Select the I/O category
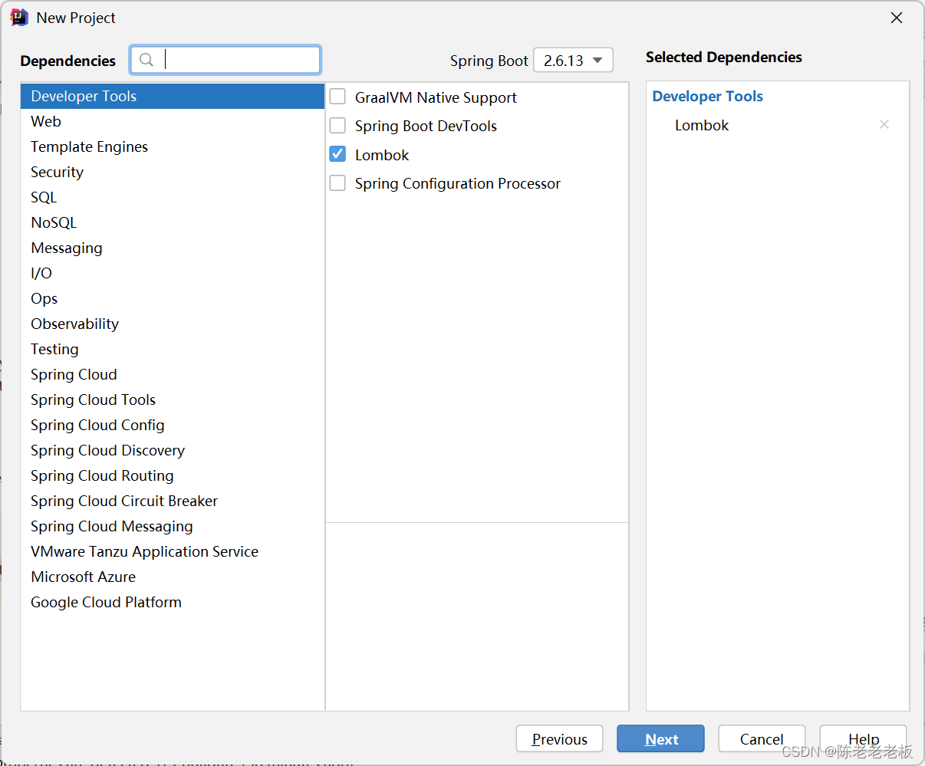Screen dimensions: 925x766 tap(173, 273)
